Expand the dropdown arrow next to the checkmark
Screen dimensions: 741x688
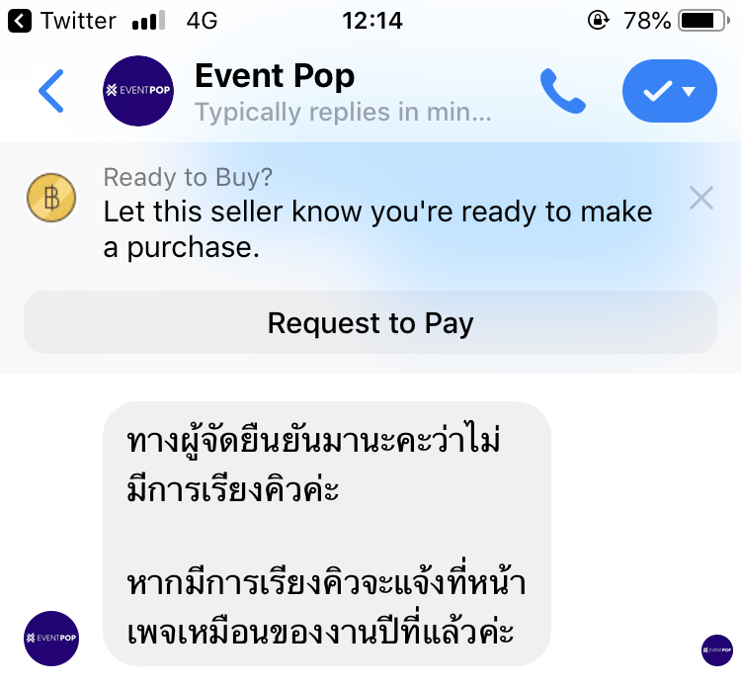click(689, 91)
